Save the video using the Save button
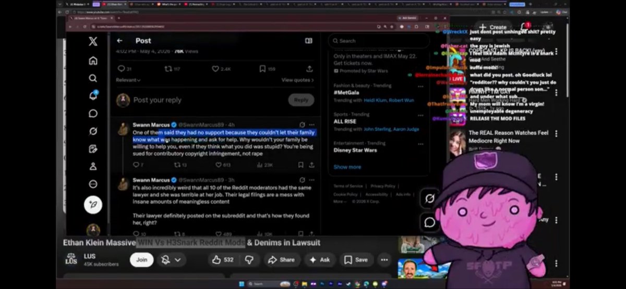 pyautogui.click(x=356, y=259)
